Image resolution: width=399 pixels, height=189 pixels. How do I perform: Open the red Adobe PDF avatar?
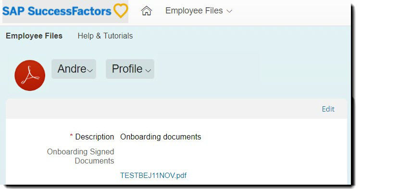30,76
